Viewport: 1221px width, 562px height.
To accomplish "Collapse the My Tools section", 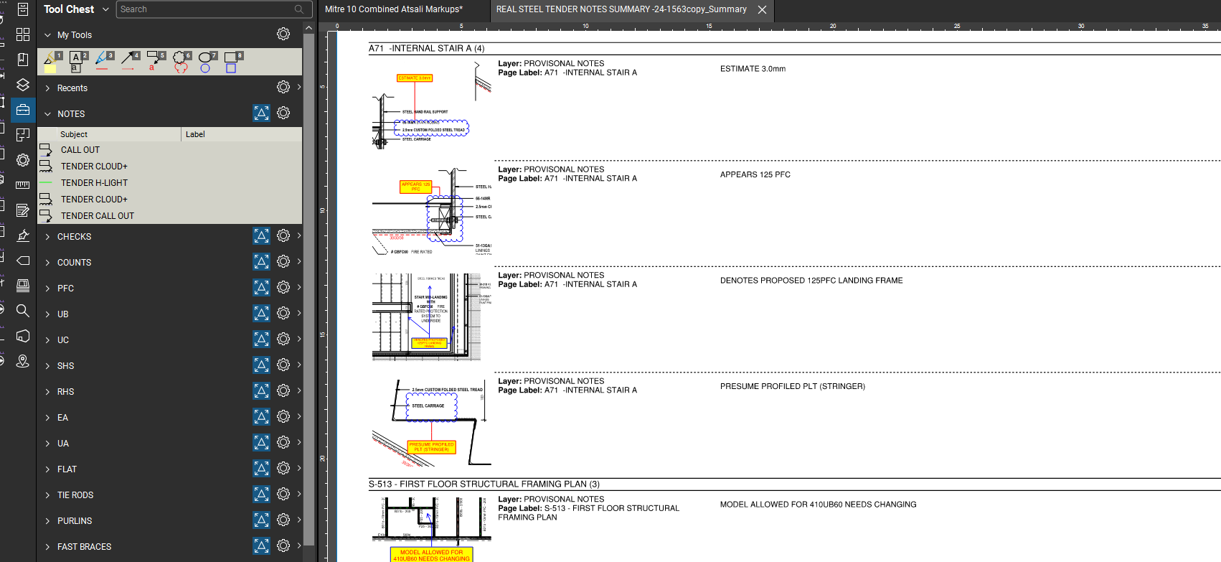I will pos(47,34).
